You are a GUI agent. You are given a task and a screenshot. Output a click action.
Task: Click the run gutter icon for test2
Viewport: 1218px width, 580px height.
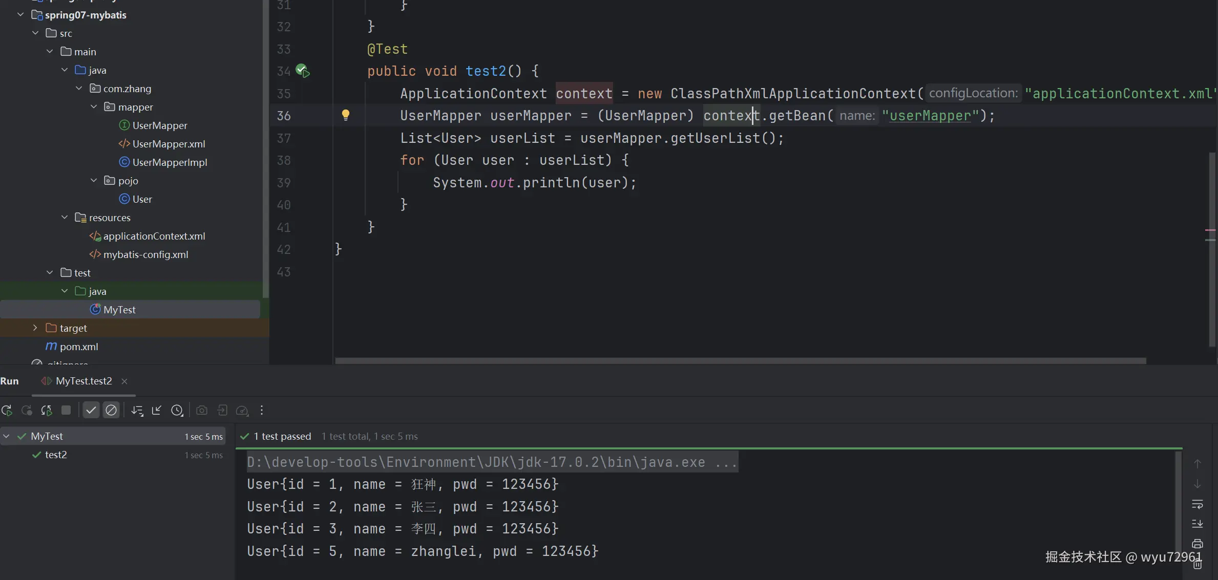[x=303, y=71]
